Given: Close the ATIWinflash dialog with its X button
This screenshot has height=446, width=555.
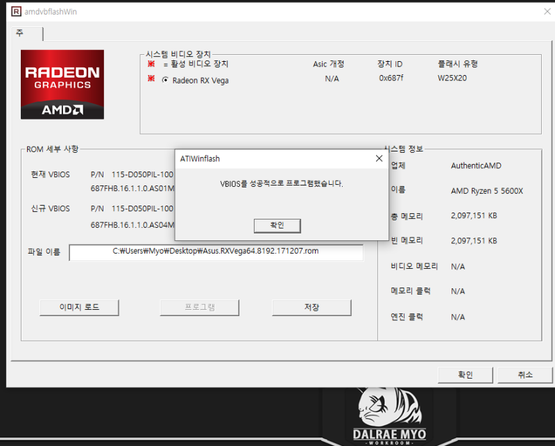Looking at the screenshot, I should pos(379,158).
